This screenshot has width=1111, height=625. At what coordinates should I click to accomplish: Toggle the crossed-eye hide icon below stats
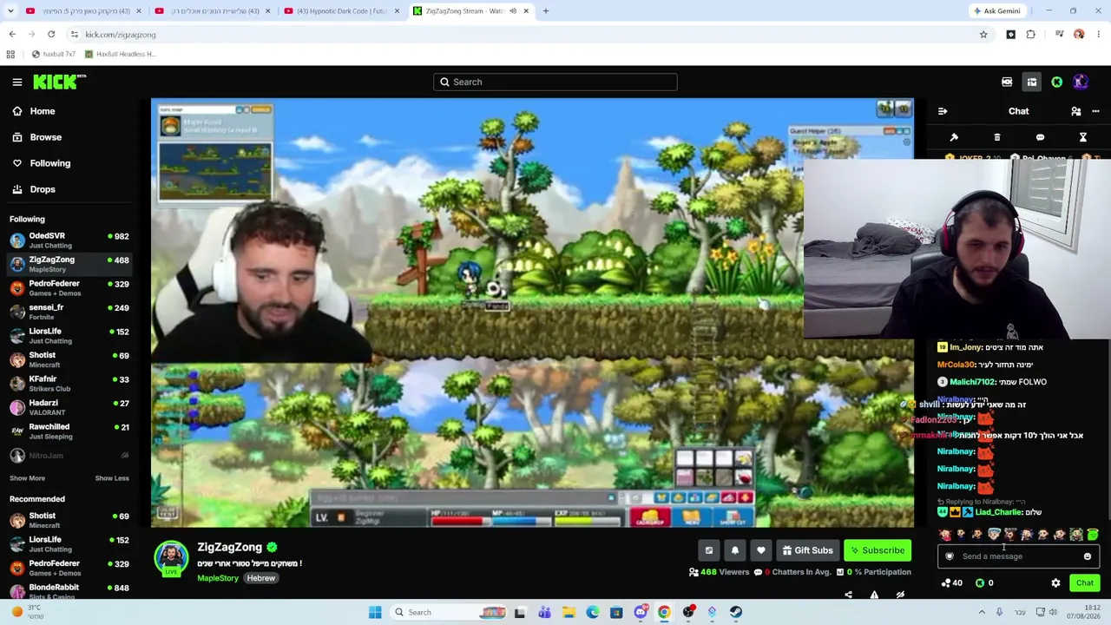point(900,595)
